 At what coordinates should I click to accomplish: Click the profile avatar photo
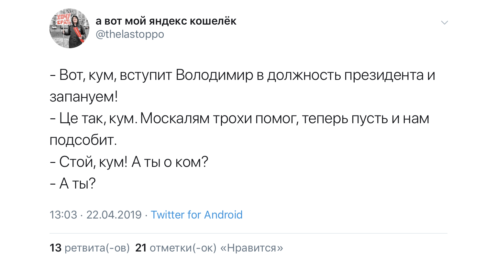click(x=70, y=29)
